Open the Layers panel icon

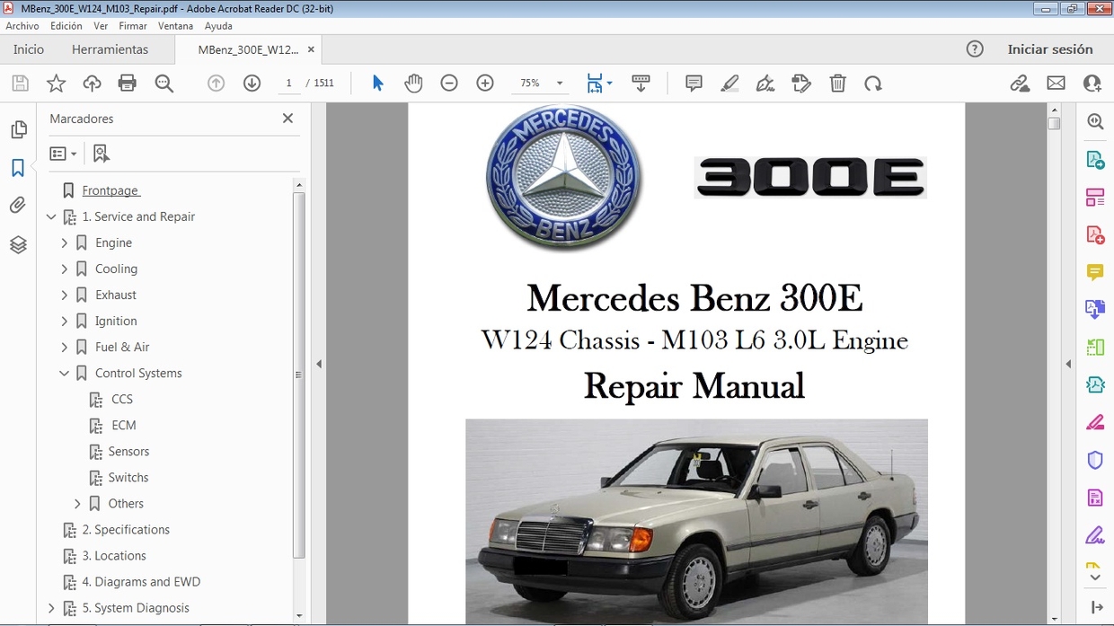point(18,244)
